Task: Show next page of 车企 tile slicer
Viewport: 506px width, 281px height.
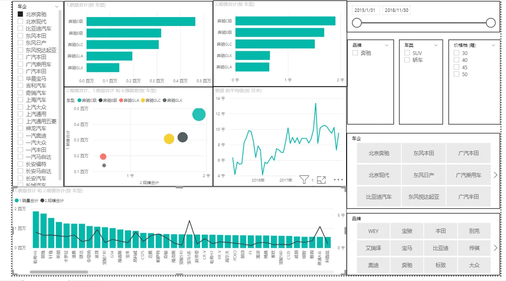Action: click(495, 175)
